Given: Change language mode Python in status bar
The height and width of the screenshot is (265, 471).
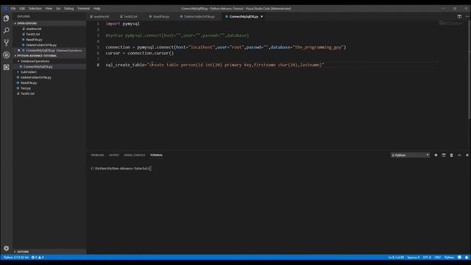Looking at the screenshot, I should (449, 257).
